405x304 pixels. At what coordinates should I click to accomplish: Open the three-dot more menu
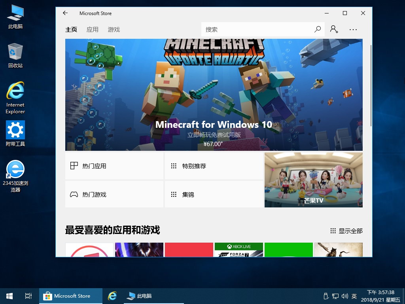click(353, 29)
